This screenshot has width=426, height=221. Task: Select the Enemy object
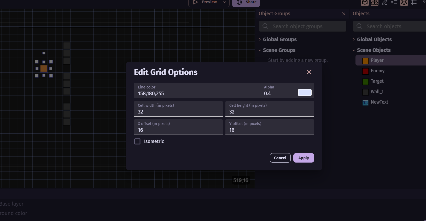tap(377, 71)
